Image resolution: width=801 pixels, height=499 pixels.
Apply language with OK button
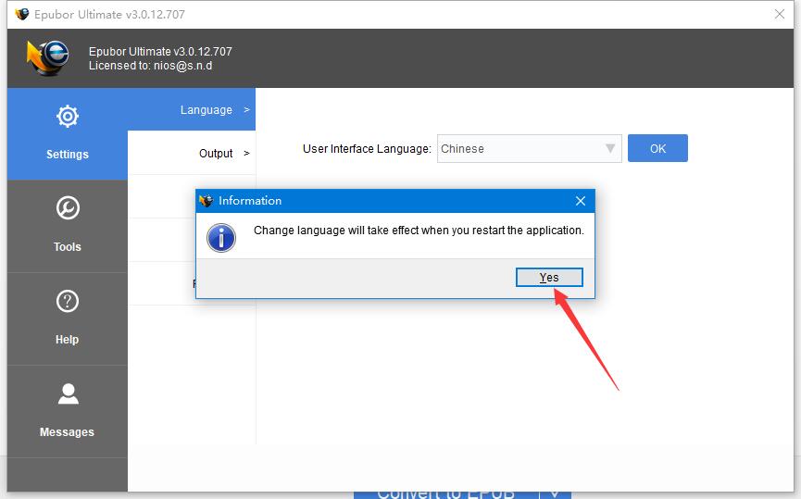[x=657, y=149]
